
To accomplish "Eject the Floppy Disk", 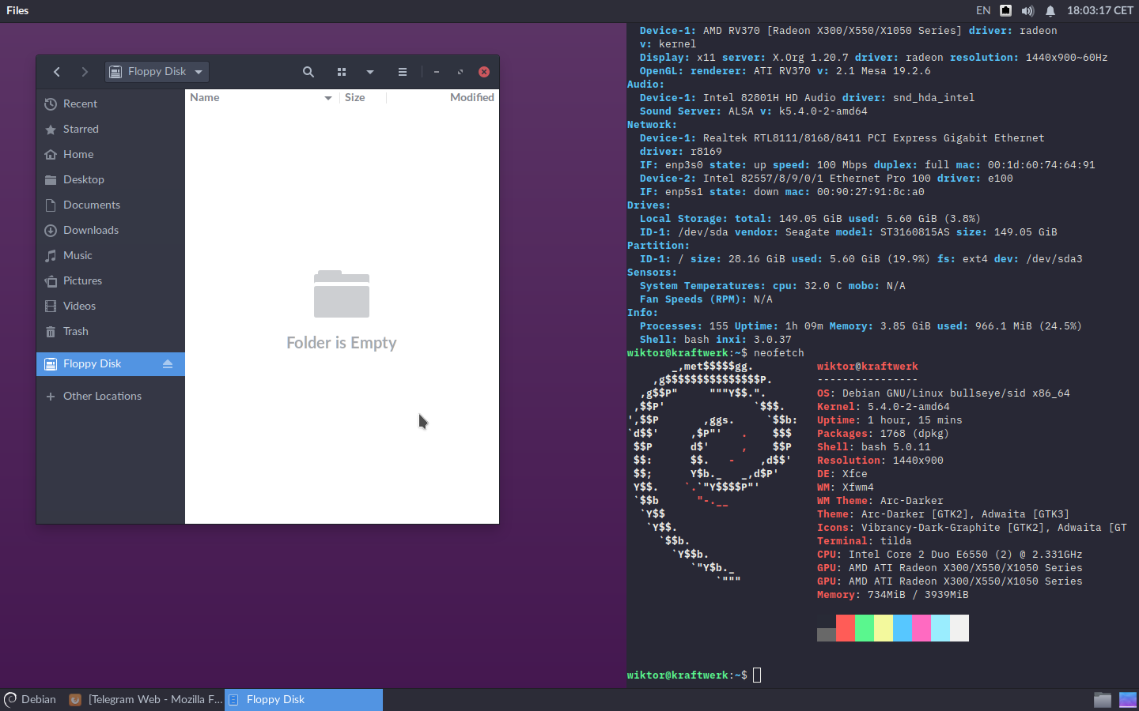I will click(168, 364).
